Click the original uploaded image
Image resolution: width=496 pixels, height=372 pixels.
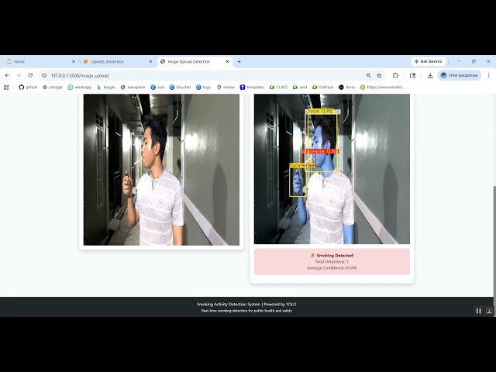click(161, 170)
